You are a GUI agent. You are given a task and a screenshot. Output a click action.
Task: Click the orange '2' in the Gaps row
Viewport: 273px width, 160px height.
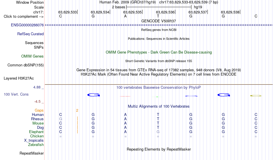77,110
